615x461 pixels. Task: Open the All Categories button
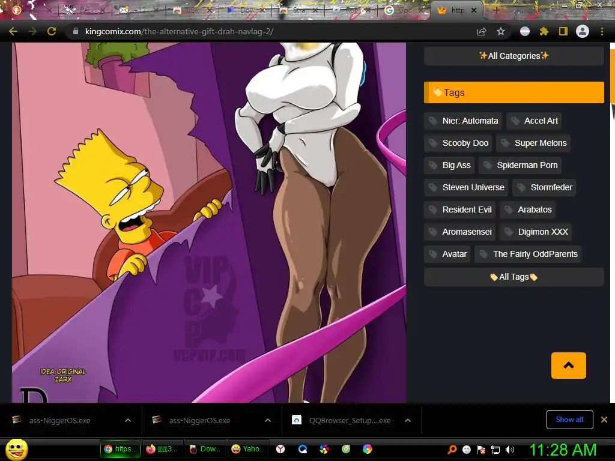click(x=514, y=56)
